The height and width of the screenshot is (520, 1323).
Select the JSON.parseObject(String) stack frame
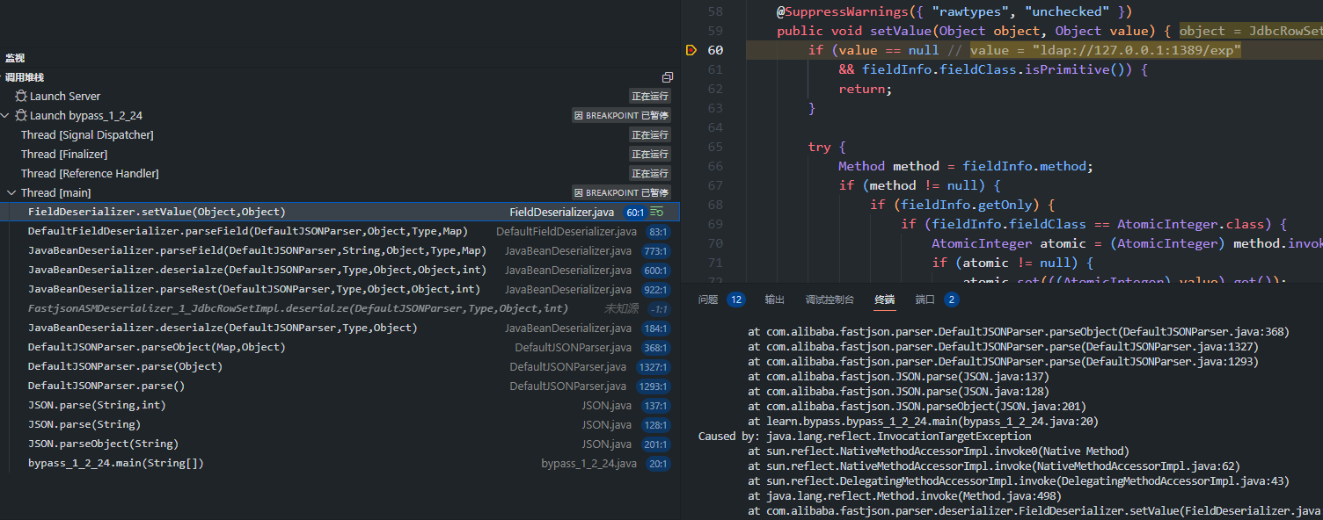(103, 444)
